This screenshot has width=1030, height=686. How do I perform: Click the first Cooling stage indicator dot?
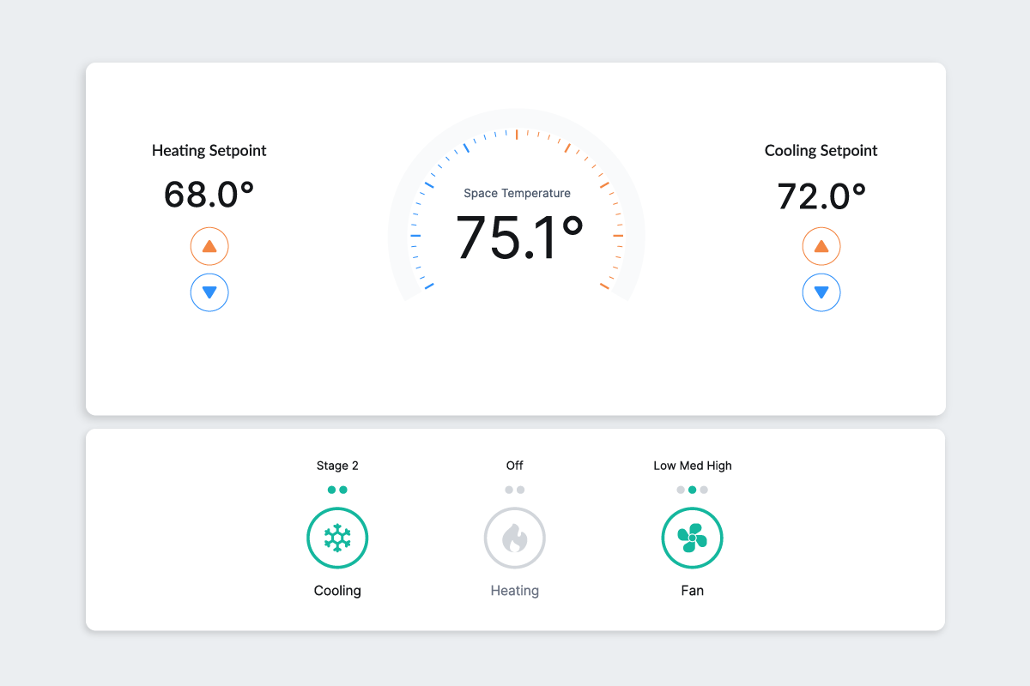(332, 490)
